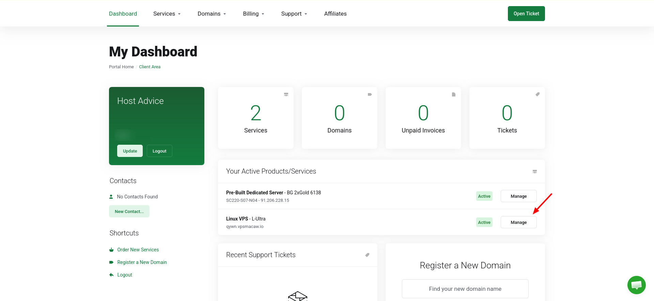Click the icon in Active Products/Services header
654x301 pixels.
click(x=535, y=172)
